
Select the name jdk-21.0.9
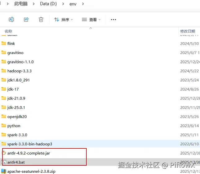click(x=16, y=98)
